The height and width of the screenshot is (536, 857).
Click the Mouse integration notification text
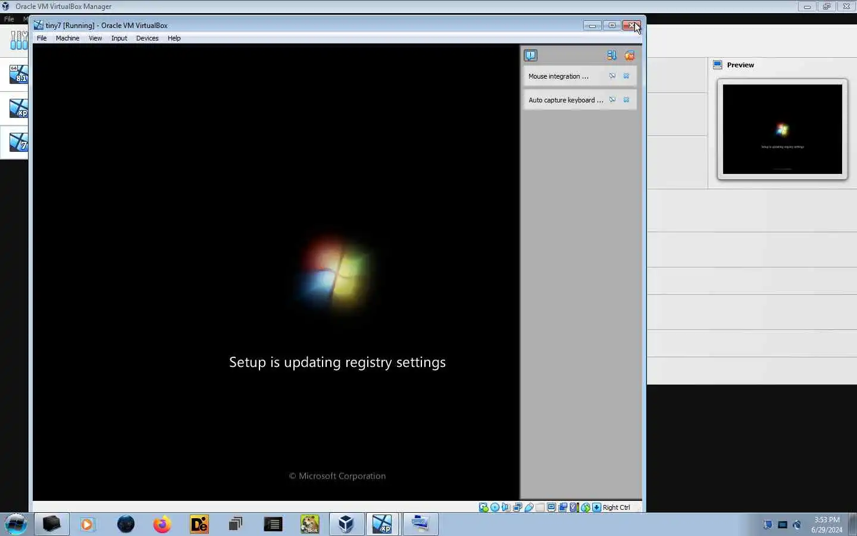pyautogui.click(x=558, y=76)
